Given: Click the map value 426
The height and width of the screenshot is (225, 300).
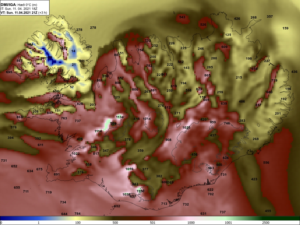Looking at the screenshot, I should (237, 19).
